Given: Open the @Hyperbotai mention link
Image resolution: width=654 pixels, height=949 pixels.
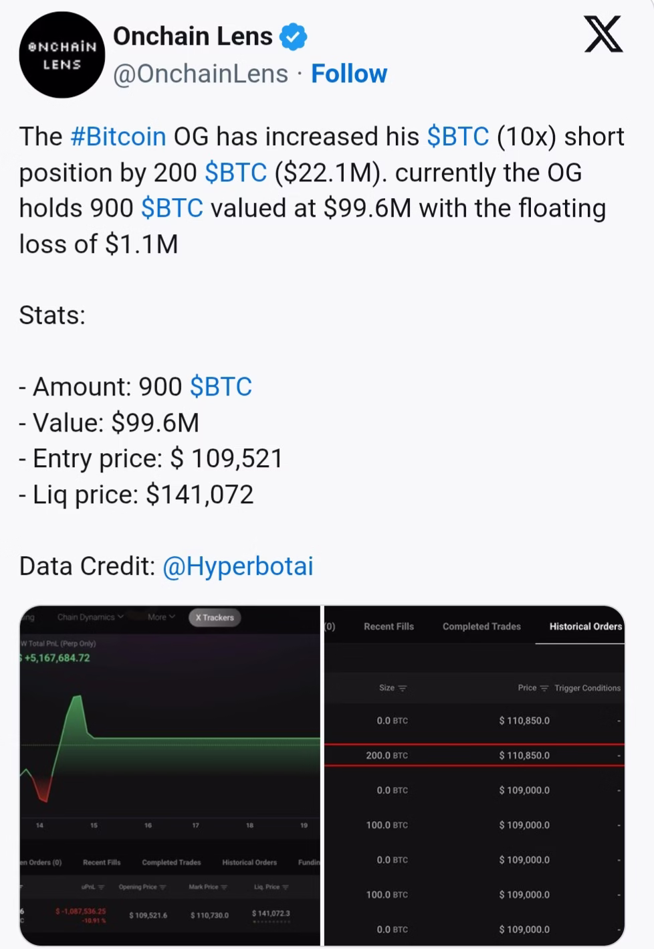Looking at the screenshot, I should (237, 566).
